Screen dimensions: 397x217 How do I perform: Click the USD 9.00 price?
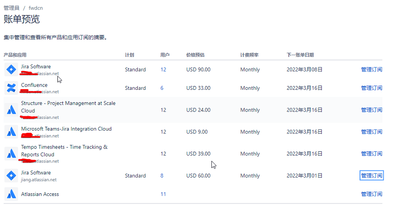click(197, 132)
